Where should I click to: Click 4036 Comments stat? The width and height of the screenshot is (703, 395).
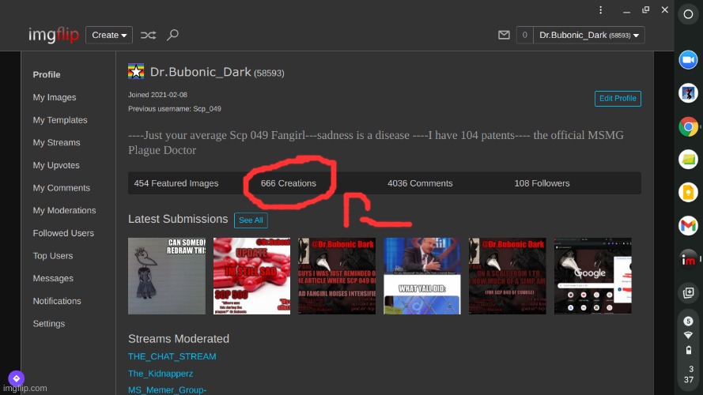coord(420,183)
